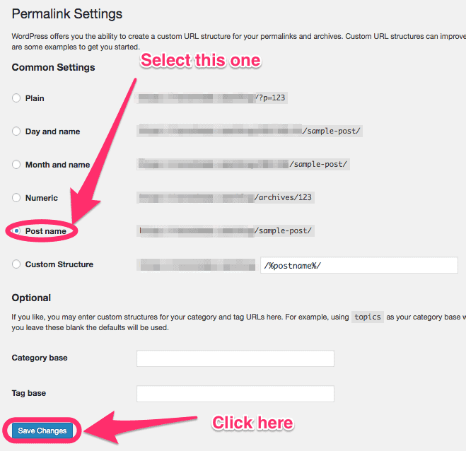Pick the Numeric permalink radio button
The height and width of the screenshot is (451, 466).
[x=16, y=198]
